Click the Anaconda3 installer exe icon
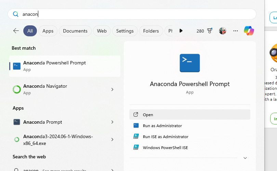 pos(17,139)
